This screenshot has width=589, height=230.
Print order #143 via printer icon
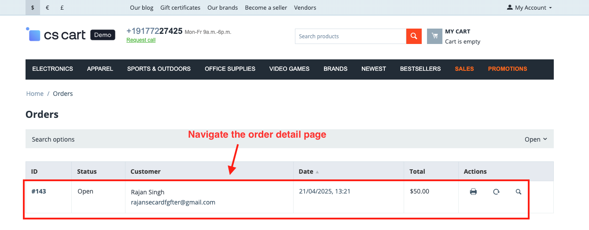pyautogui.click(x=473, y=192)
